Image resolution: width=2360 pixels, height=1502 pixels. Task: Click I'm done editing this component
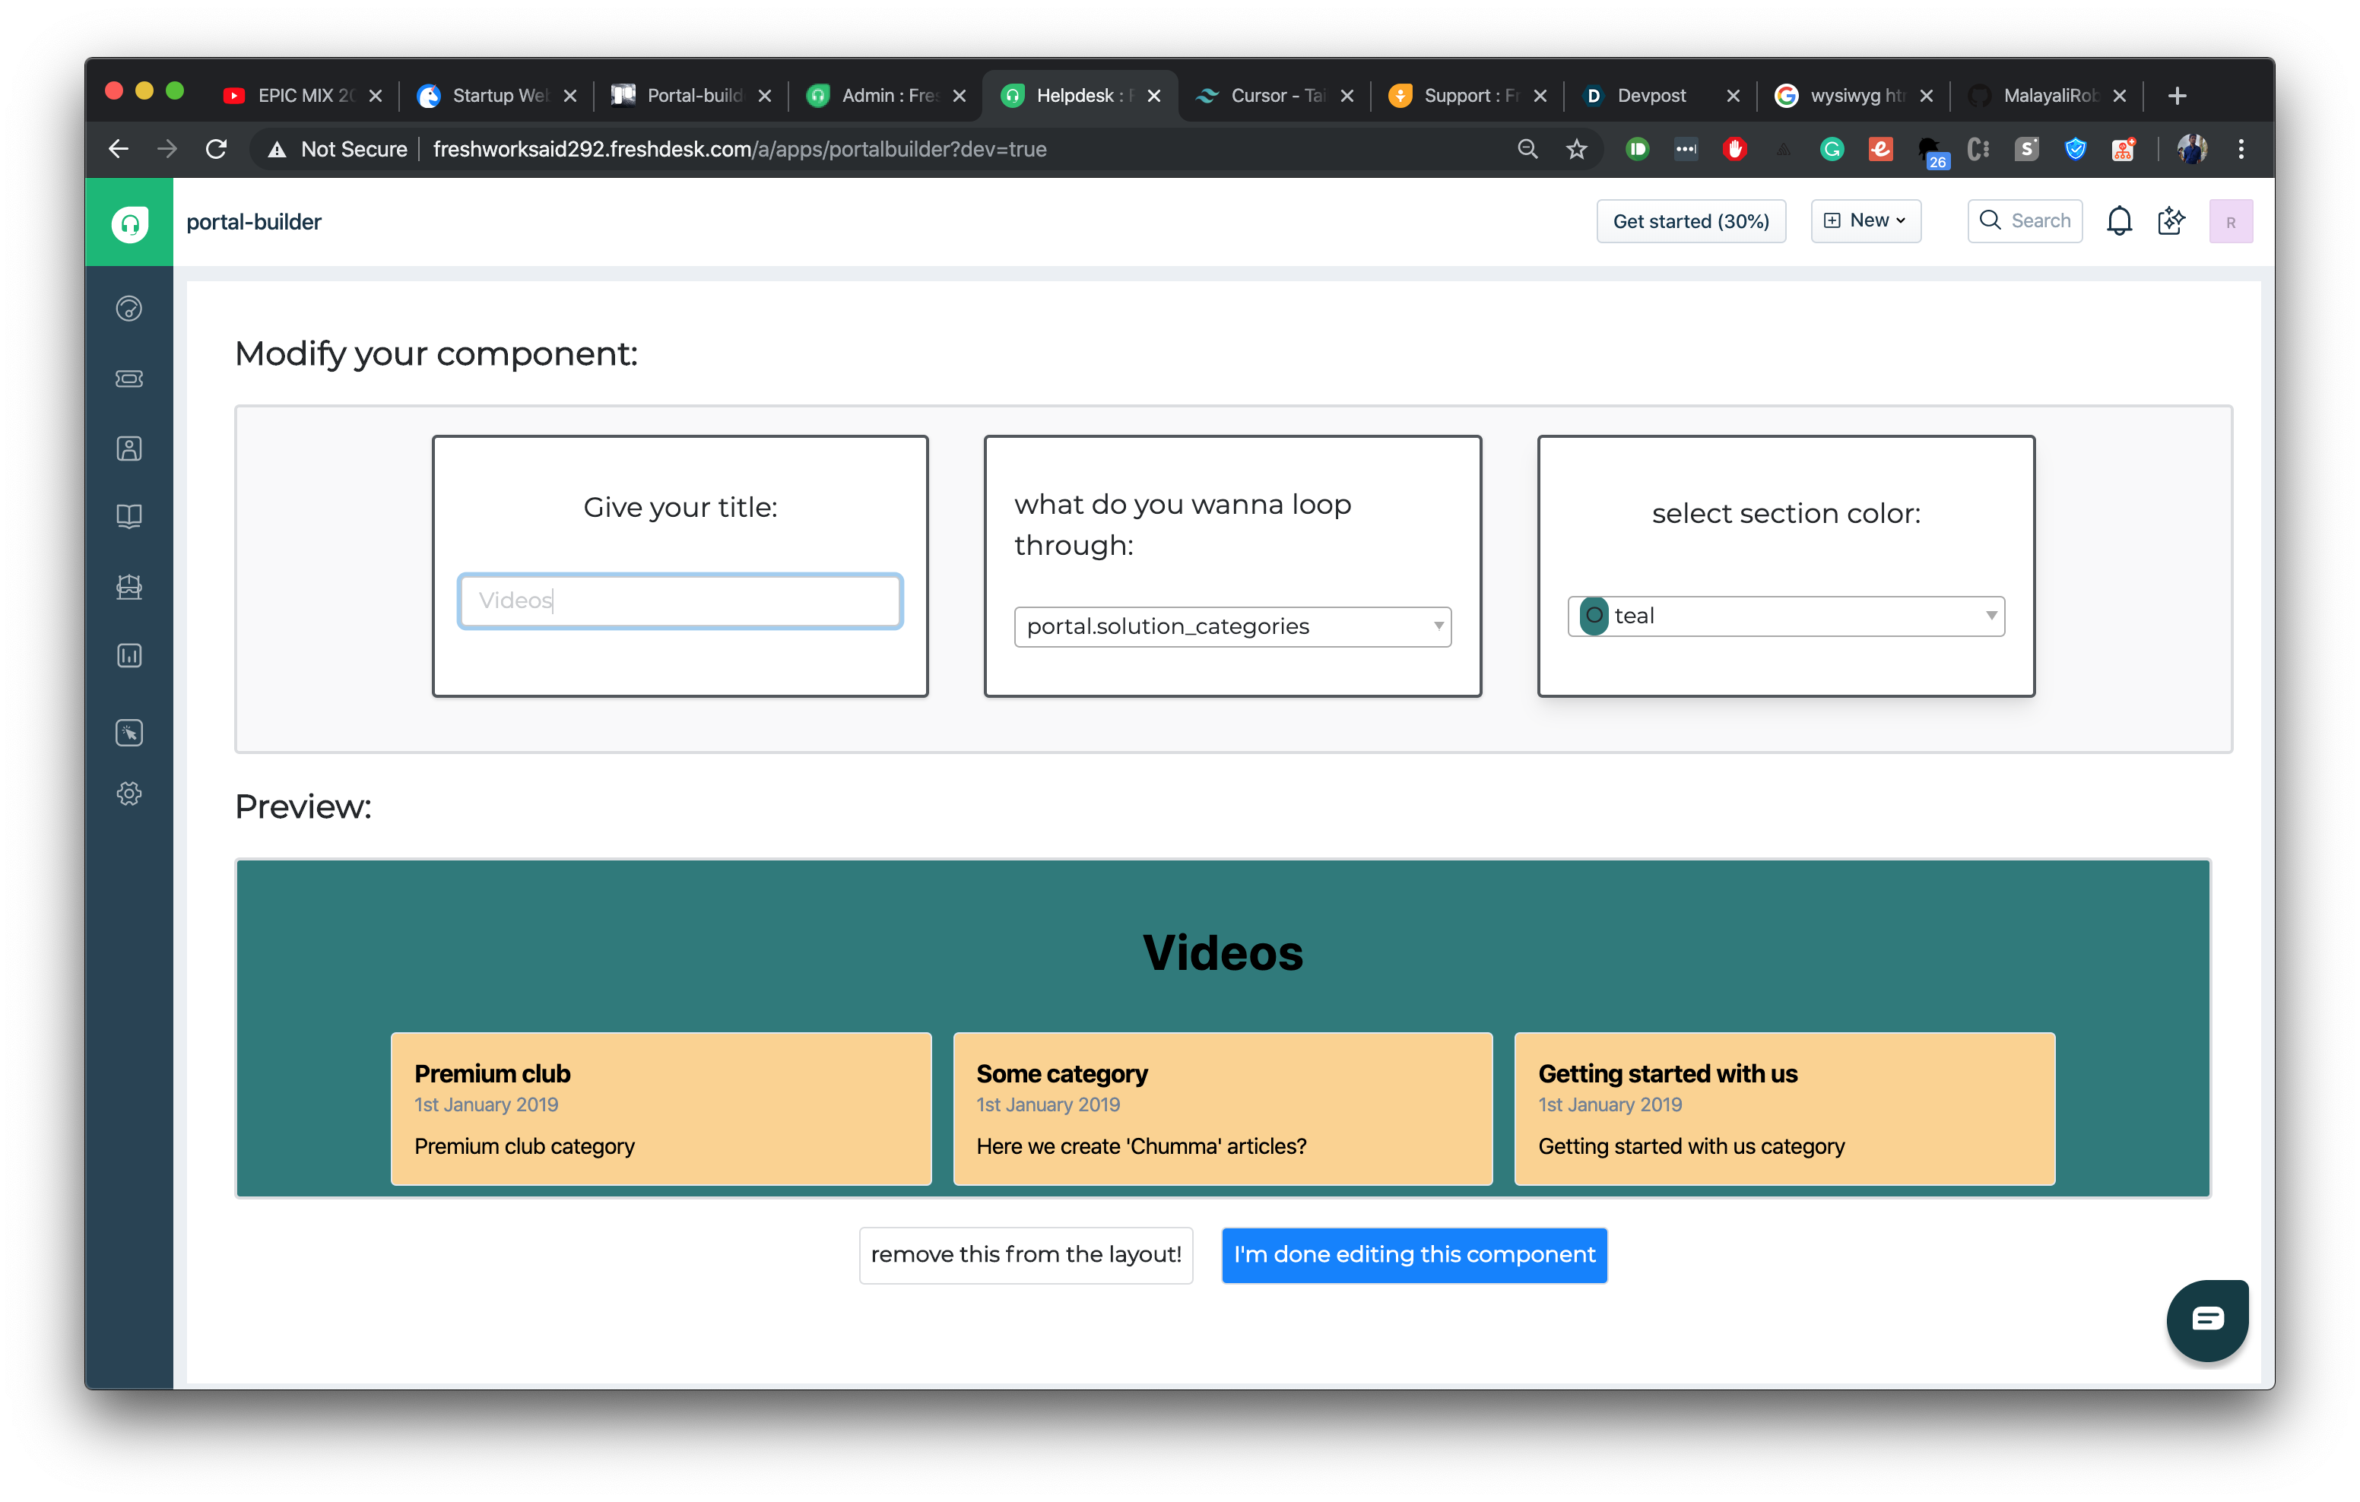click(1413, 1255)
